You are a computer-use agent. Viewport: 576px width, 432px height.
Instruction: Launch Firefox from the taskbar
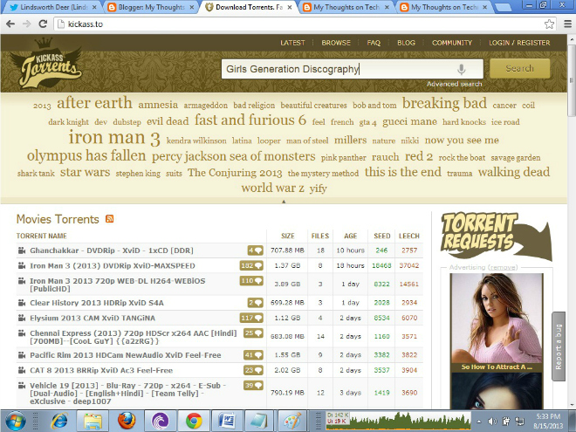click(127, 421)
